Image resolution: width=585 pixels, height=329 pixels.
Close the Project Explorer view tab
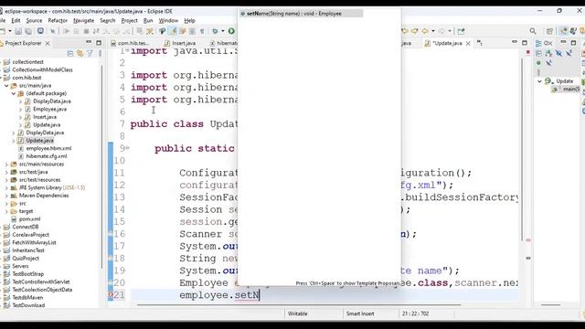click(48, 43)
